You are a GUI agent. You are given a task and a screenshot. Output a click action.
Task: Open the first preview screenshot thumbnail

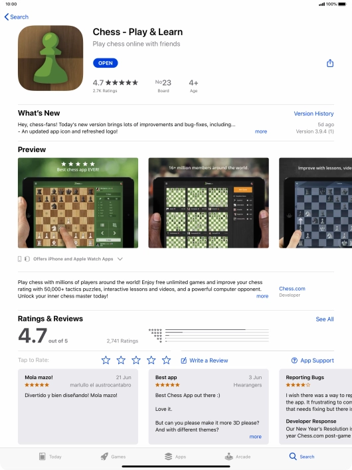click(78, 203)
